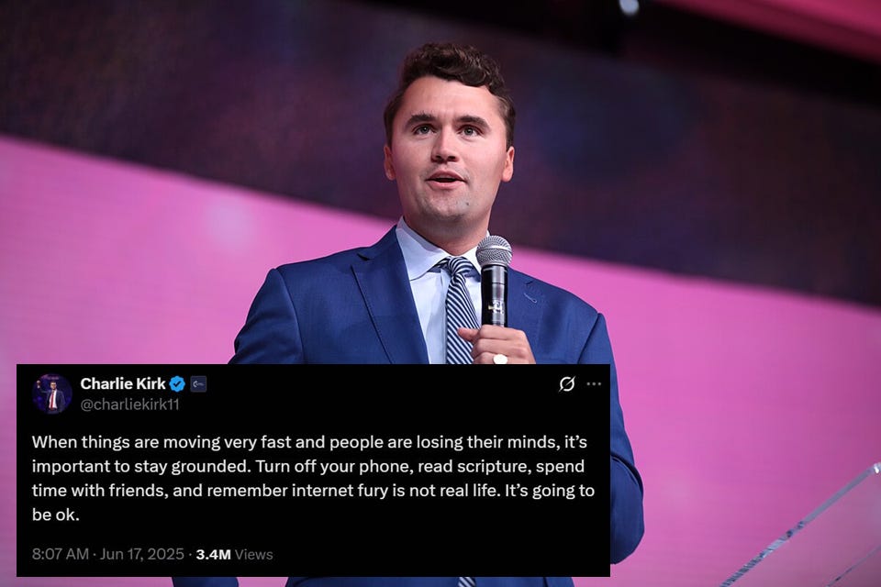Click the Views label
This screenshot has width=881, height=587.
[254, 554]
